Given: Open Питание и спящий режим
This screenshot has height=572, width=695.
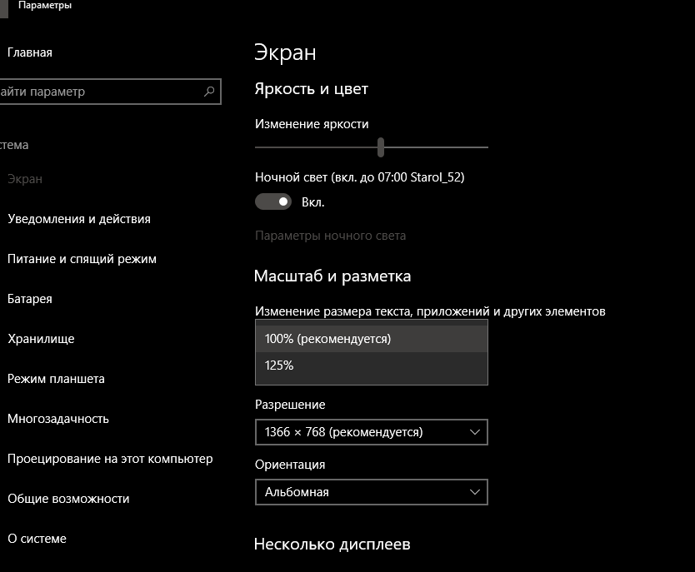Looking at the screenshot, I should click(x=82, y=259).
